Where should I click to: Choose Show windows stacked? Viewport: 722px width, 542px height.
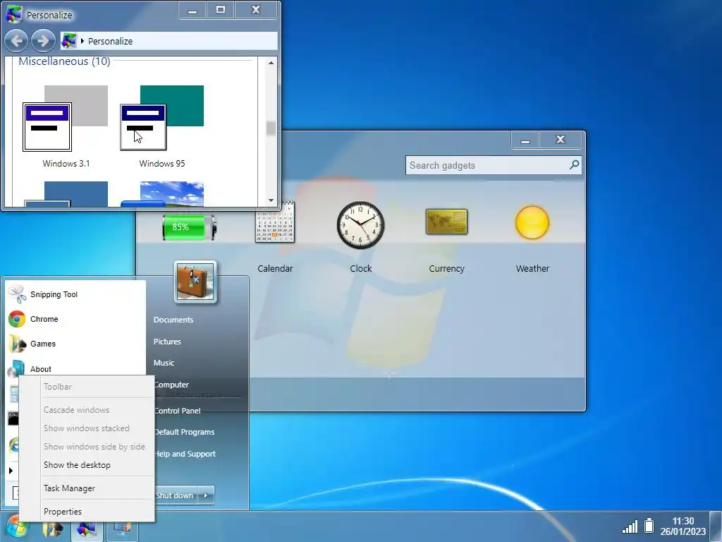(87, 428)
